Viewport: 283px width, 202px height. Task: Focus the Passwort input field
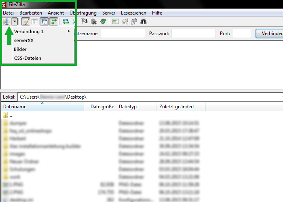click(194, 34)
